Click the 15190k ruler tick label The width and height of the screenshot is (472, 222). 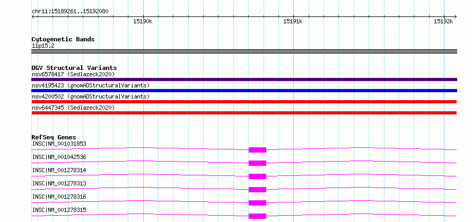pos(142,21)
